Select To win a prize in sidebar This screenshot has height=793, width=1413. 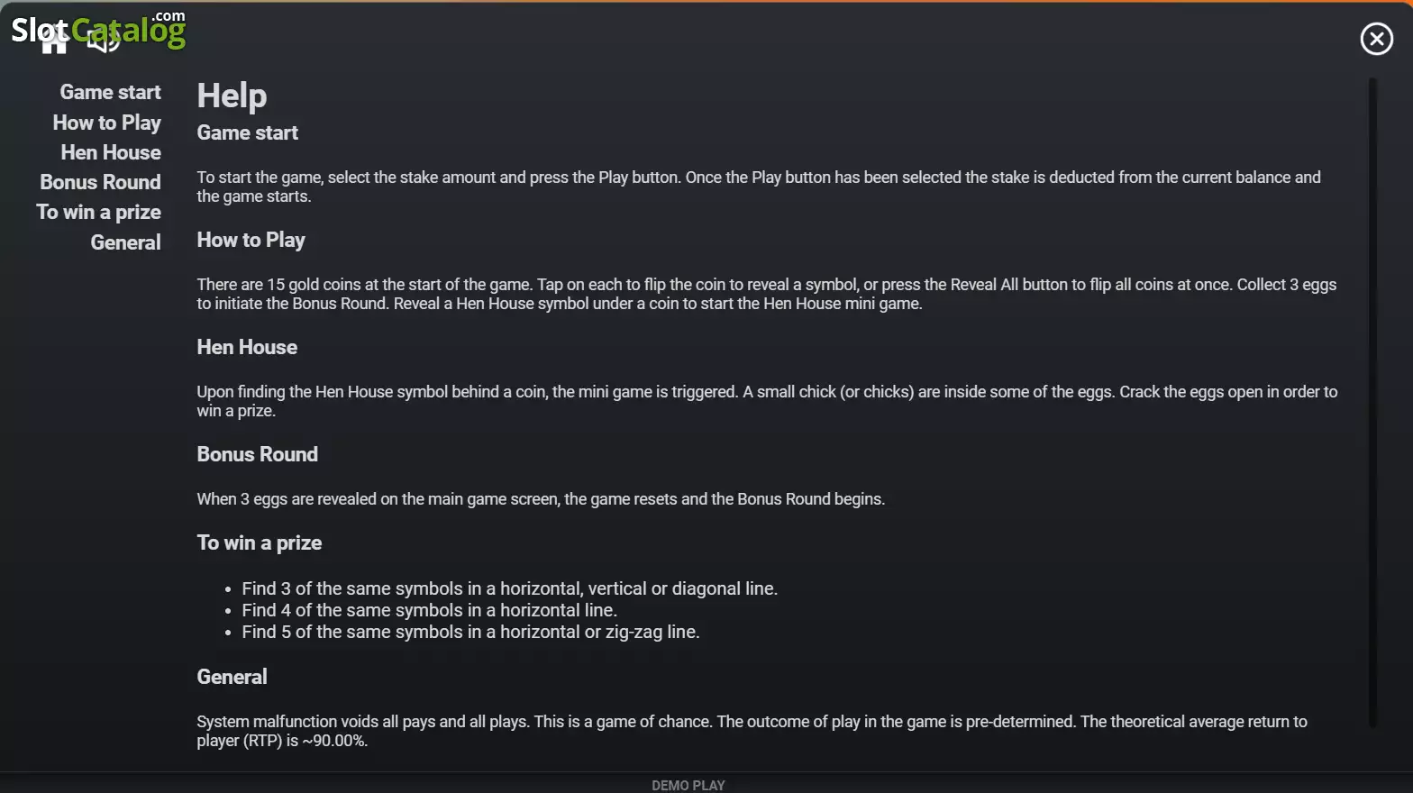coord(98,213)
